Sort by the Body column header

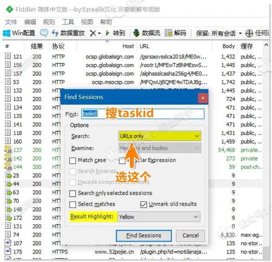click(228, 46)
